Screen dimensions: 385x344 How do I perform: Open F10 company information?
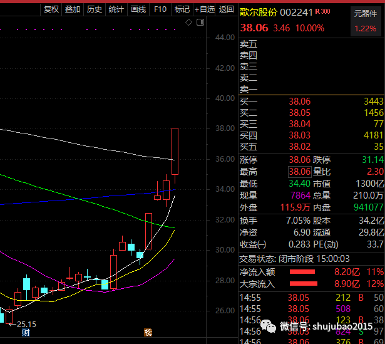160,9
